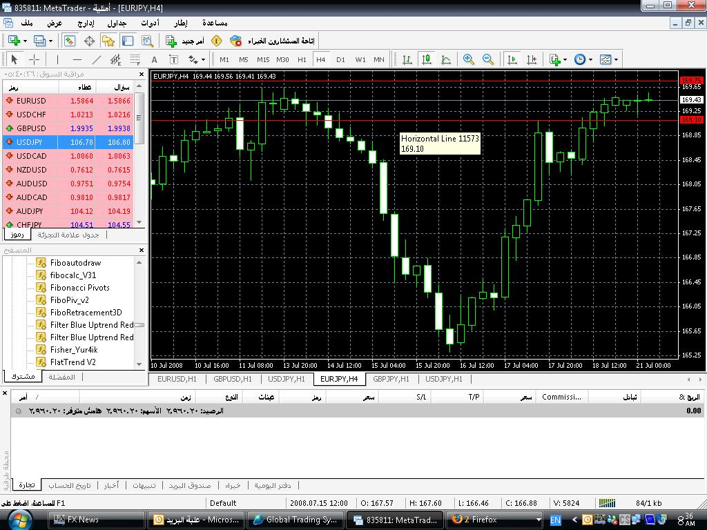Select the Fibonacci retracement tool
Image resolution: width=707 pixels, height=530 pixels.
pos(135,59)
